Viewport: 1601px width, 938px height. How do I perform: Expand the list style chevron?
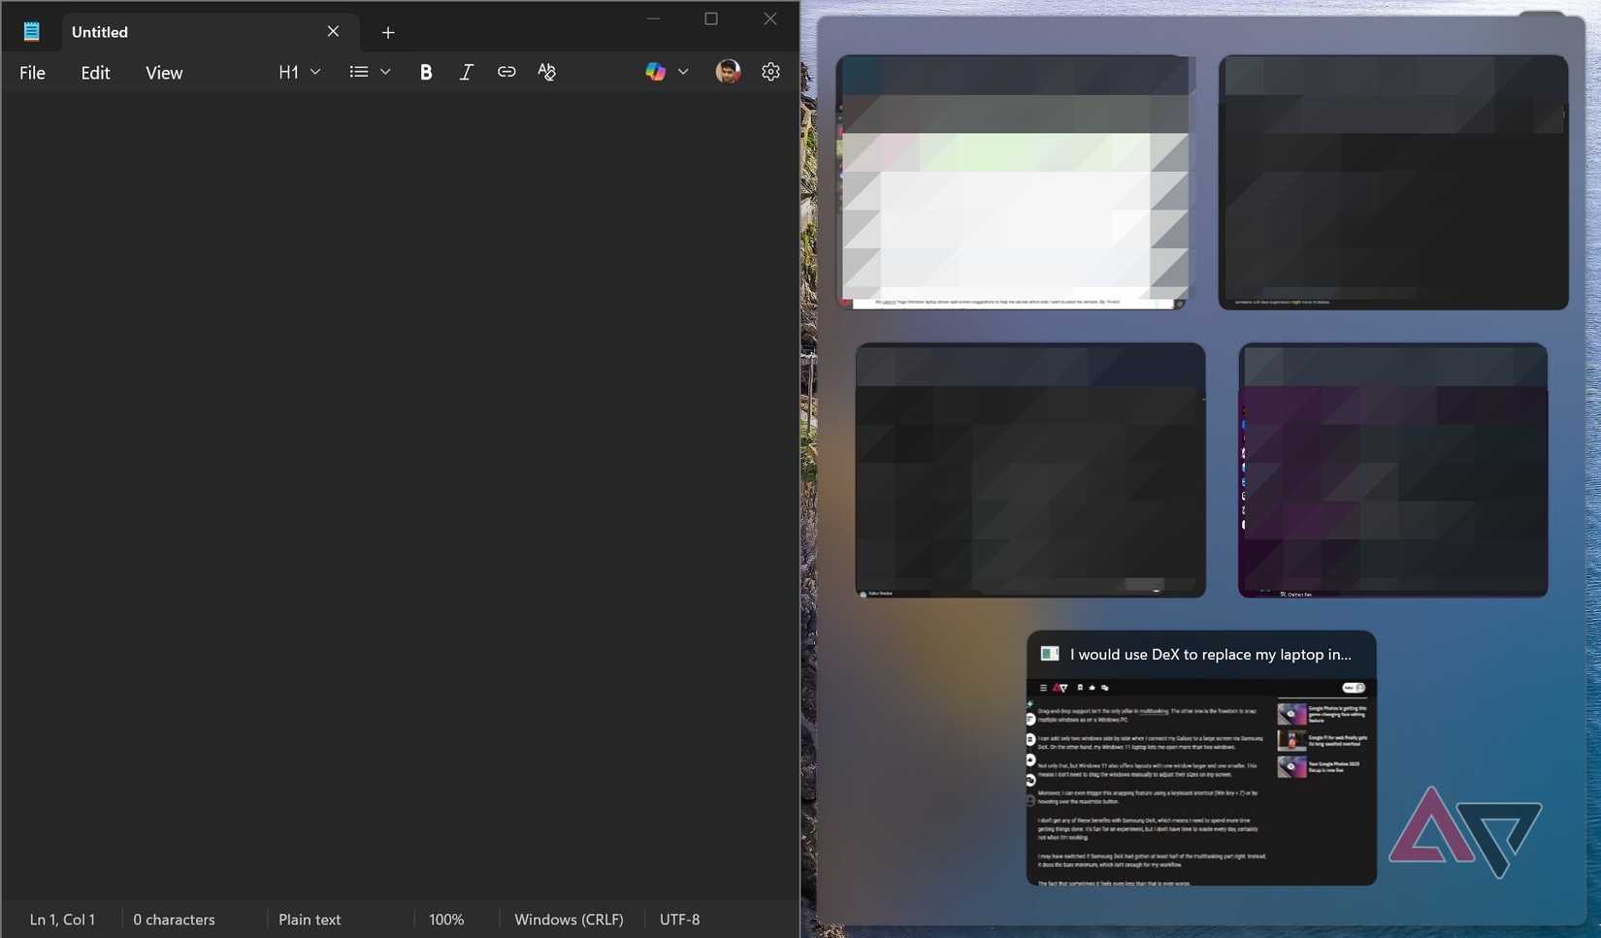(385, 71)
